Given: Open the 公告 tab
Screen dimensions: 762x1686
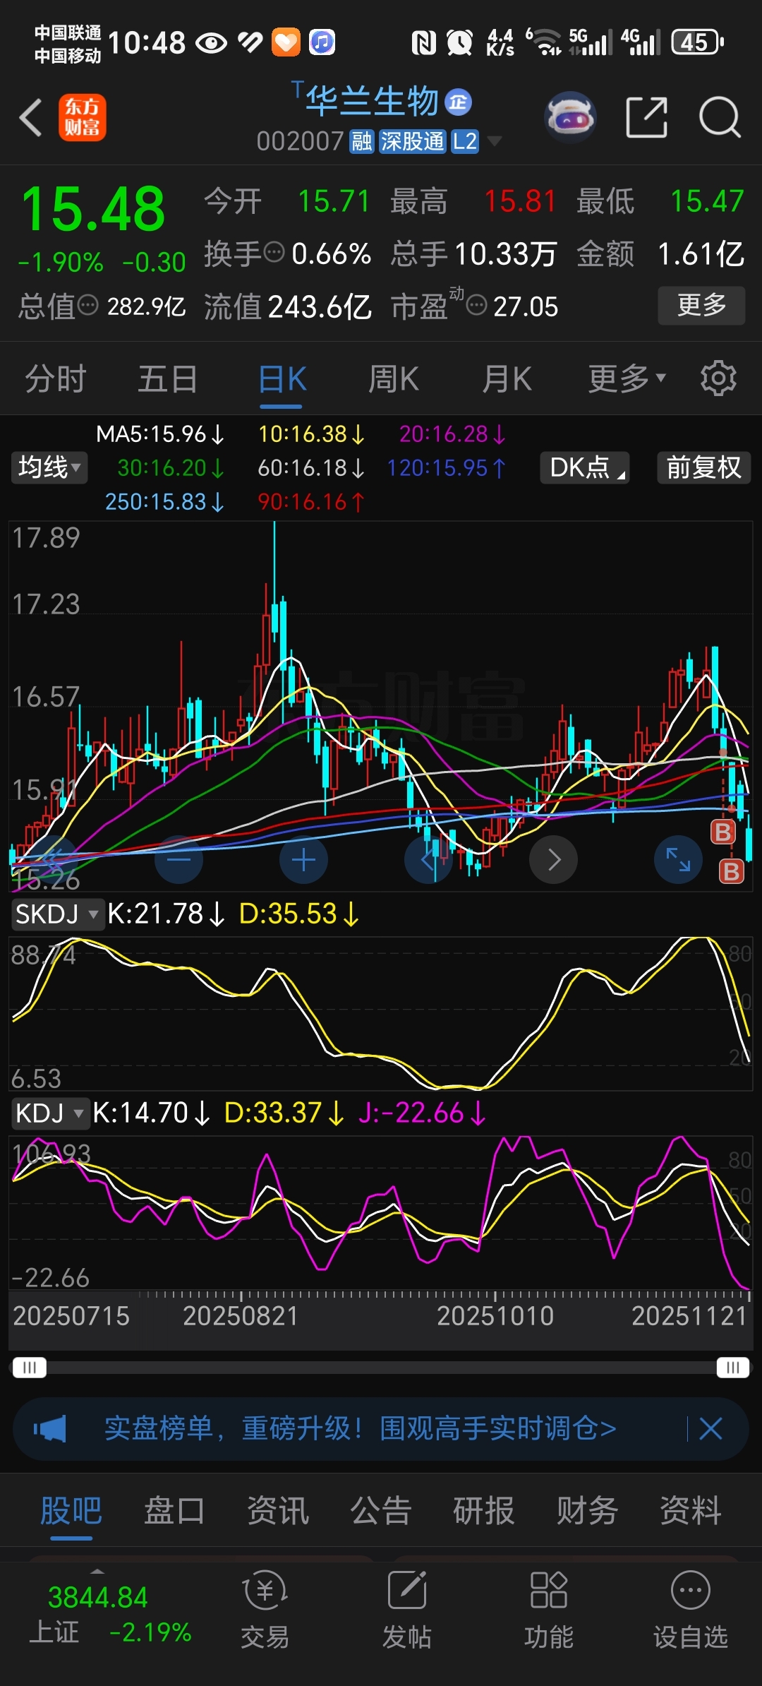Looking at the screenshot, I should 381,1511.
